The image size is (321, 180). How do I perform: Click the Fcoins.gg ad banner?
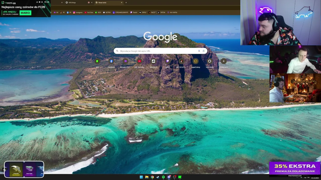(25, 8)
